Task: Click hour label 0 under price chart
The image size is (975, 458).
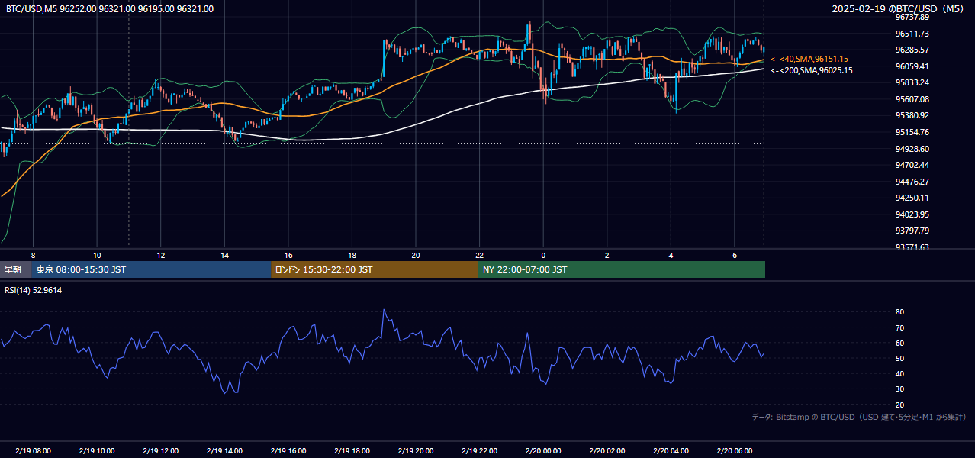Action: point(543,255)
